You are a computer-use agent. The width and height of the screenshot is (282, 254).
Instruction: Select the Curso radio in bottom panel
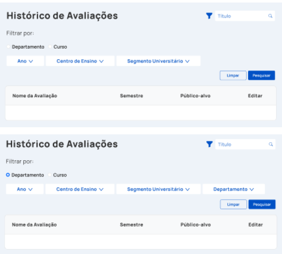click(x=50, y=175)
